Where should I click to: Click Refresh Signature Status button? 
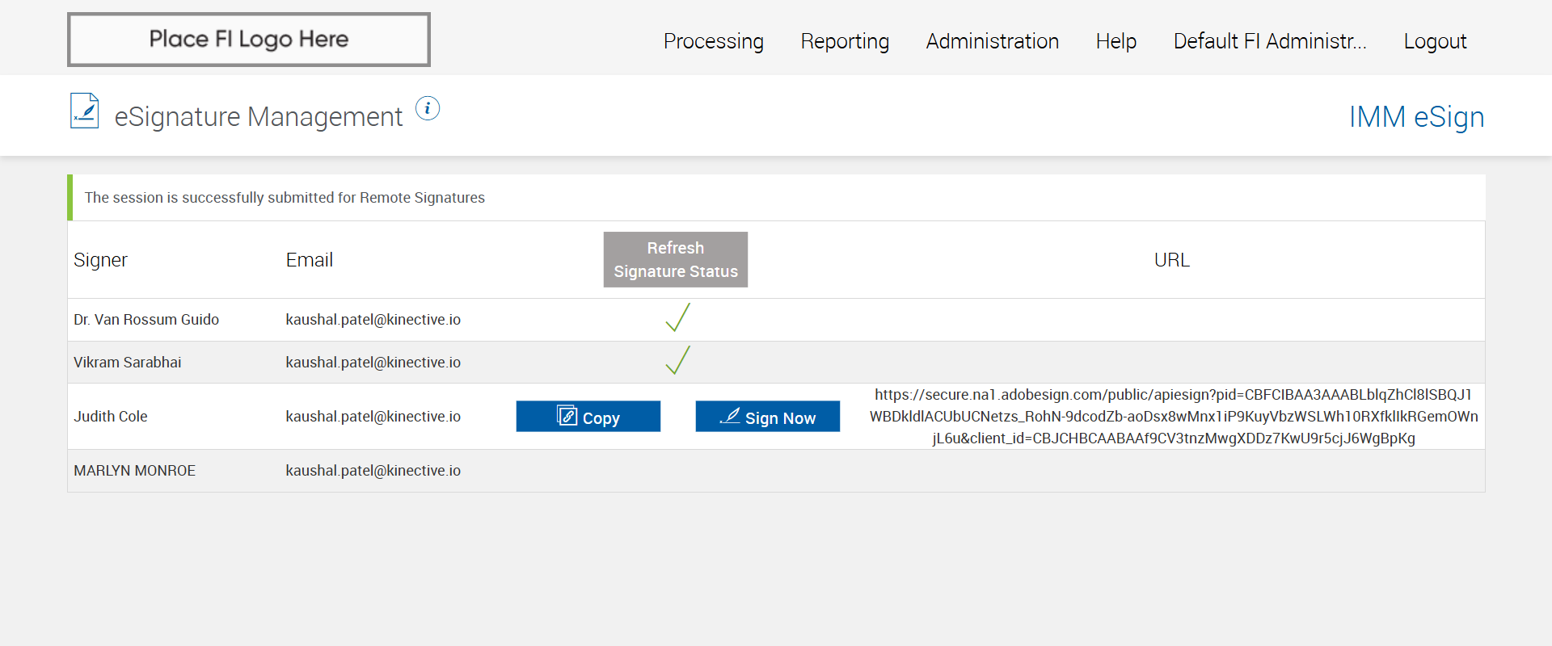tap(675, 260)
